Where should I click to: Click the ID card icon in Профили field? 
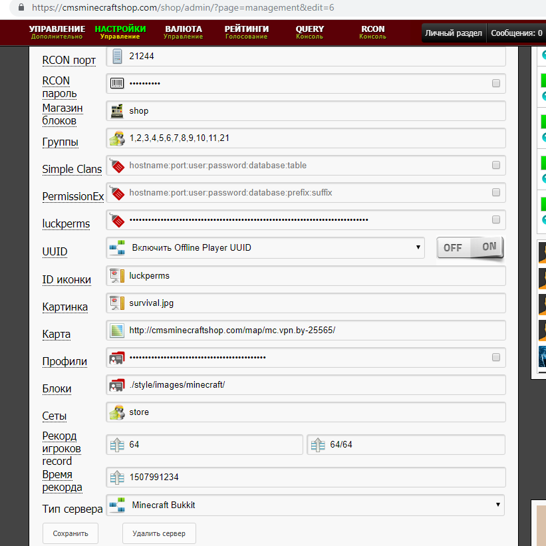click(x=118, y=358)
